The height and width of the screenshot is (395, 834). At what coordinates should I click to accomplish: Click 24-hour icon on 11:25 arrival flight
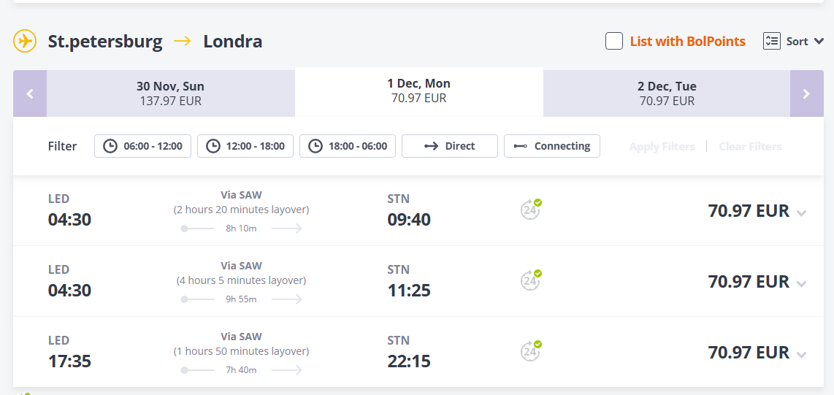(x=531, y=280)
